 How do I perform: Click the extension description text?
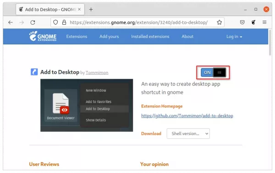[x=181, y=88]
